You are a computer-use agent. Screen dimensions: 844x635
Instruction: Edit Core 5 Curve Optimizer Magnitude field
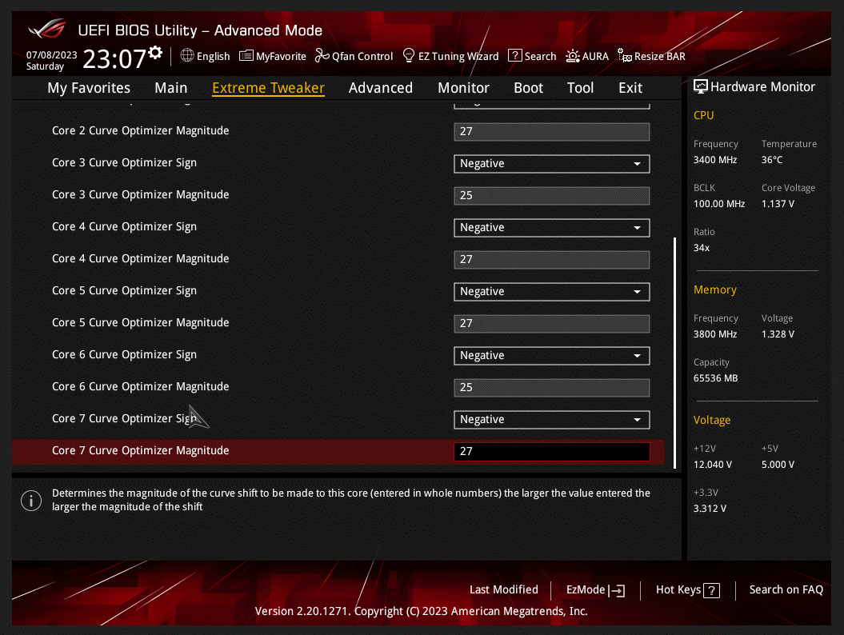tap(552, 324)
